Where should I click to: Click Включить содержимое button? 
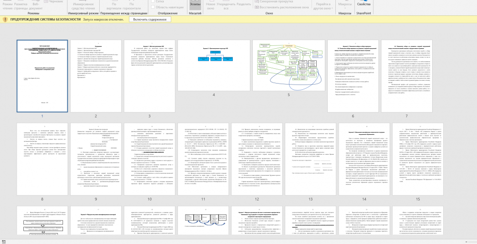pyautogui.click(x=150, y=19)
